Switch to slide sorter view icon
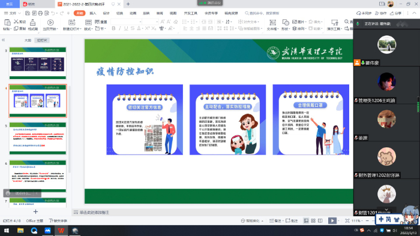Screen dimensions: 420x236 [x=313, y=221]
